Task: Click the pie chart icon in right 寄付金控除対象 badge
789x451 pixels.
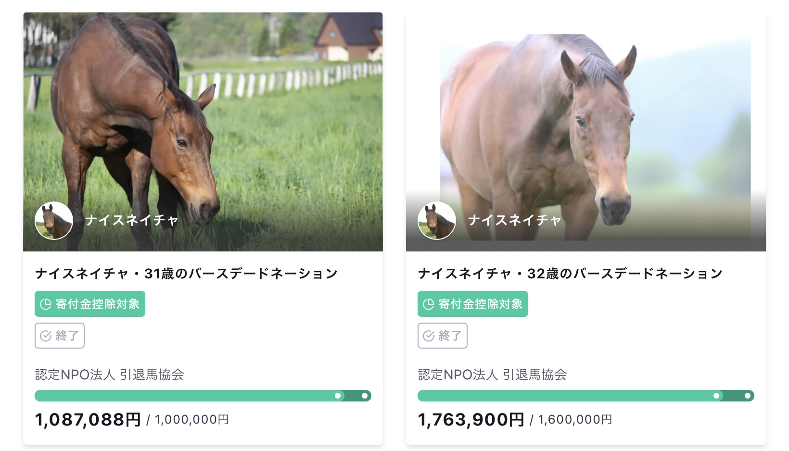Action: [x=429, y=304]
